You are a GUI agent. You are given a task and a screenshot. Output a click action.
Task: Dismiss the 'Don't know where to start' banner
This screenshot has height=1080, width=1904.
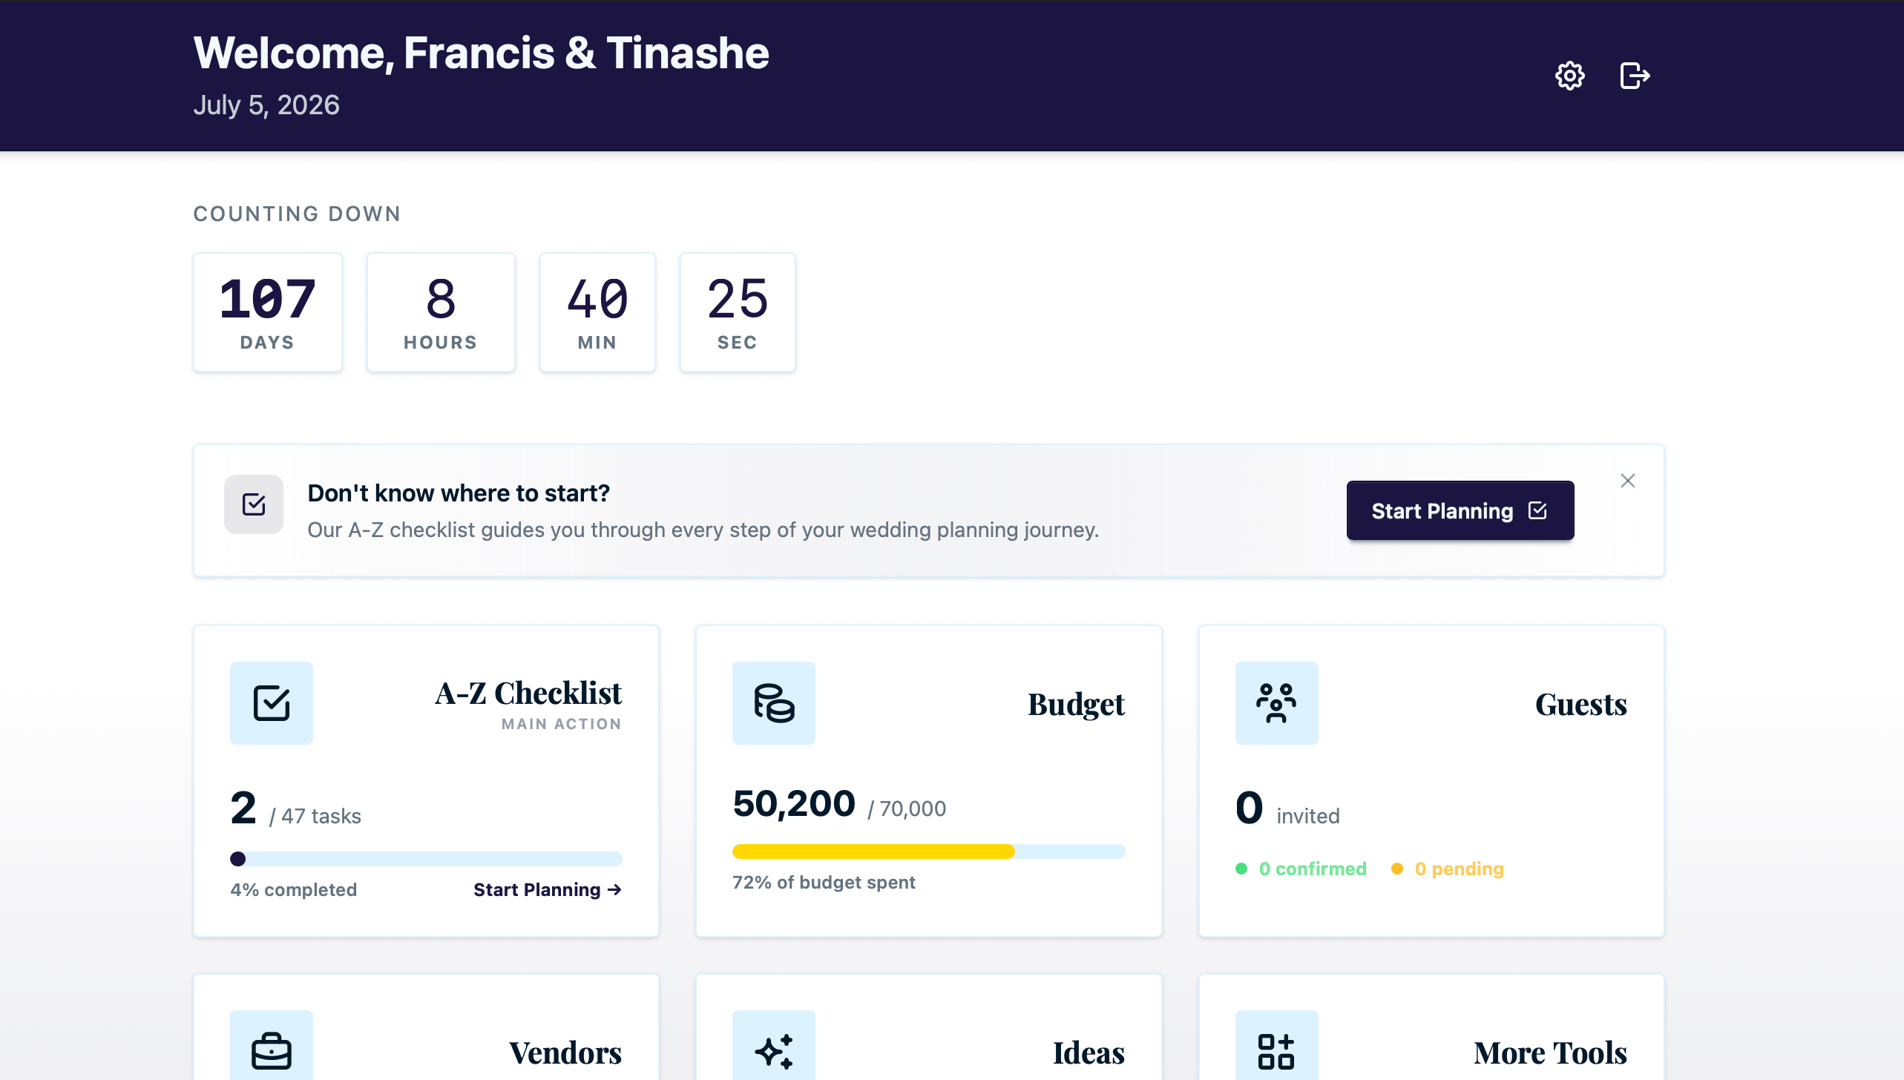(1628, 481)
